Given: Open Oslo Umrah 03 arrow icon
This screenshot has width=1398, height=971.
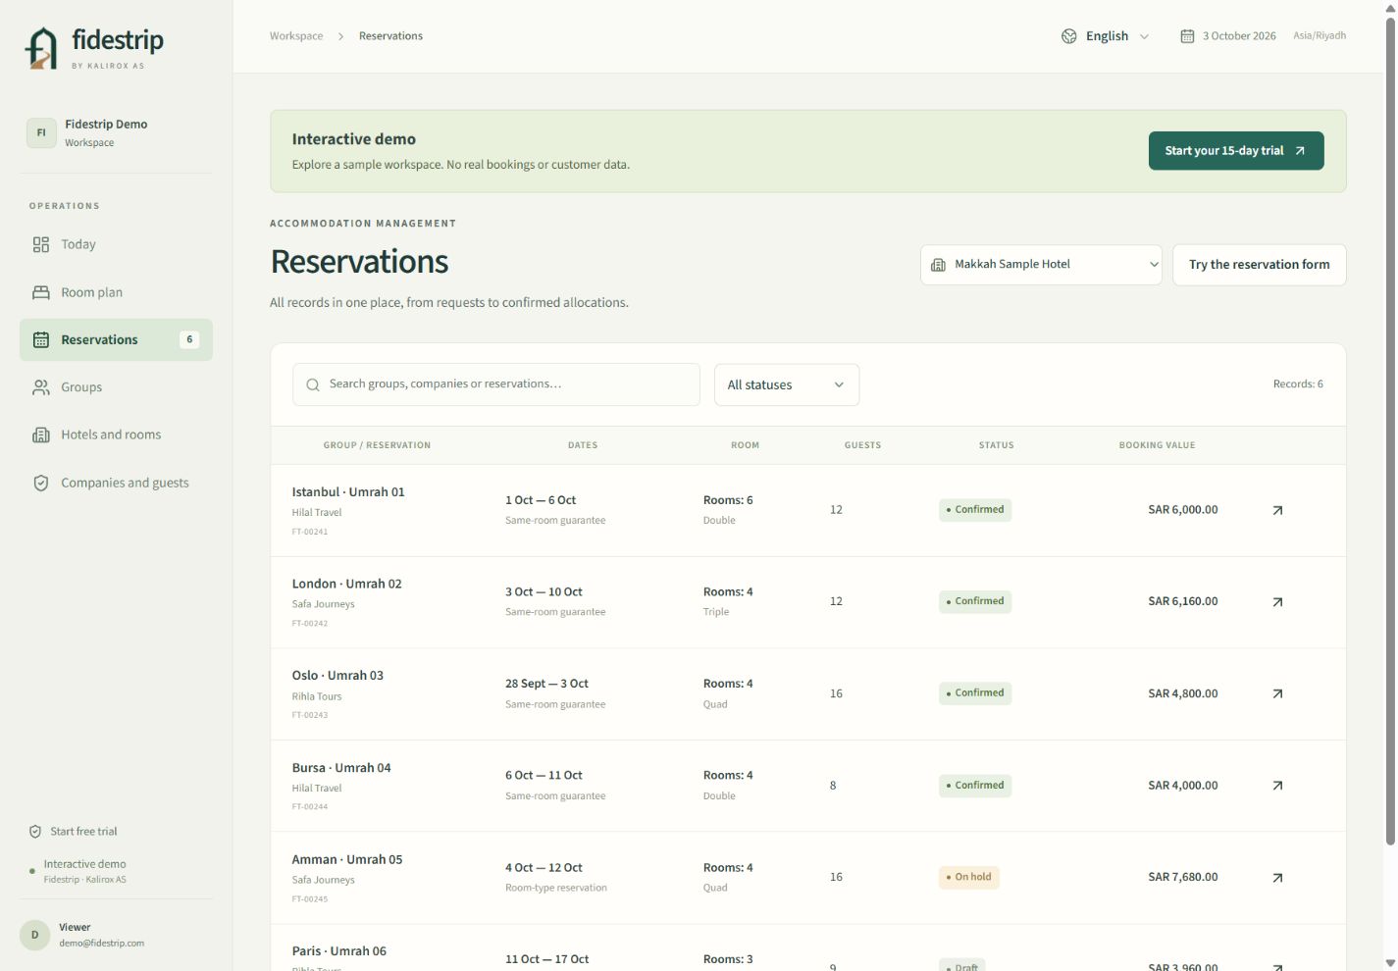Looking at the screenshot, I should click(1277, 693).
